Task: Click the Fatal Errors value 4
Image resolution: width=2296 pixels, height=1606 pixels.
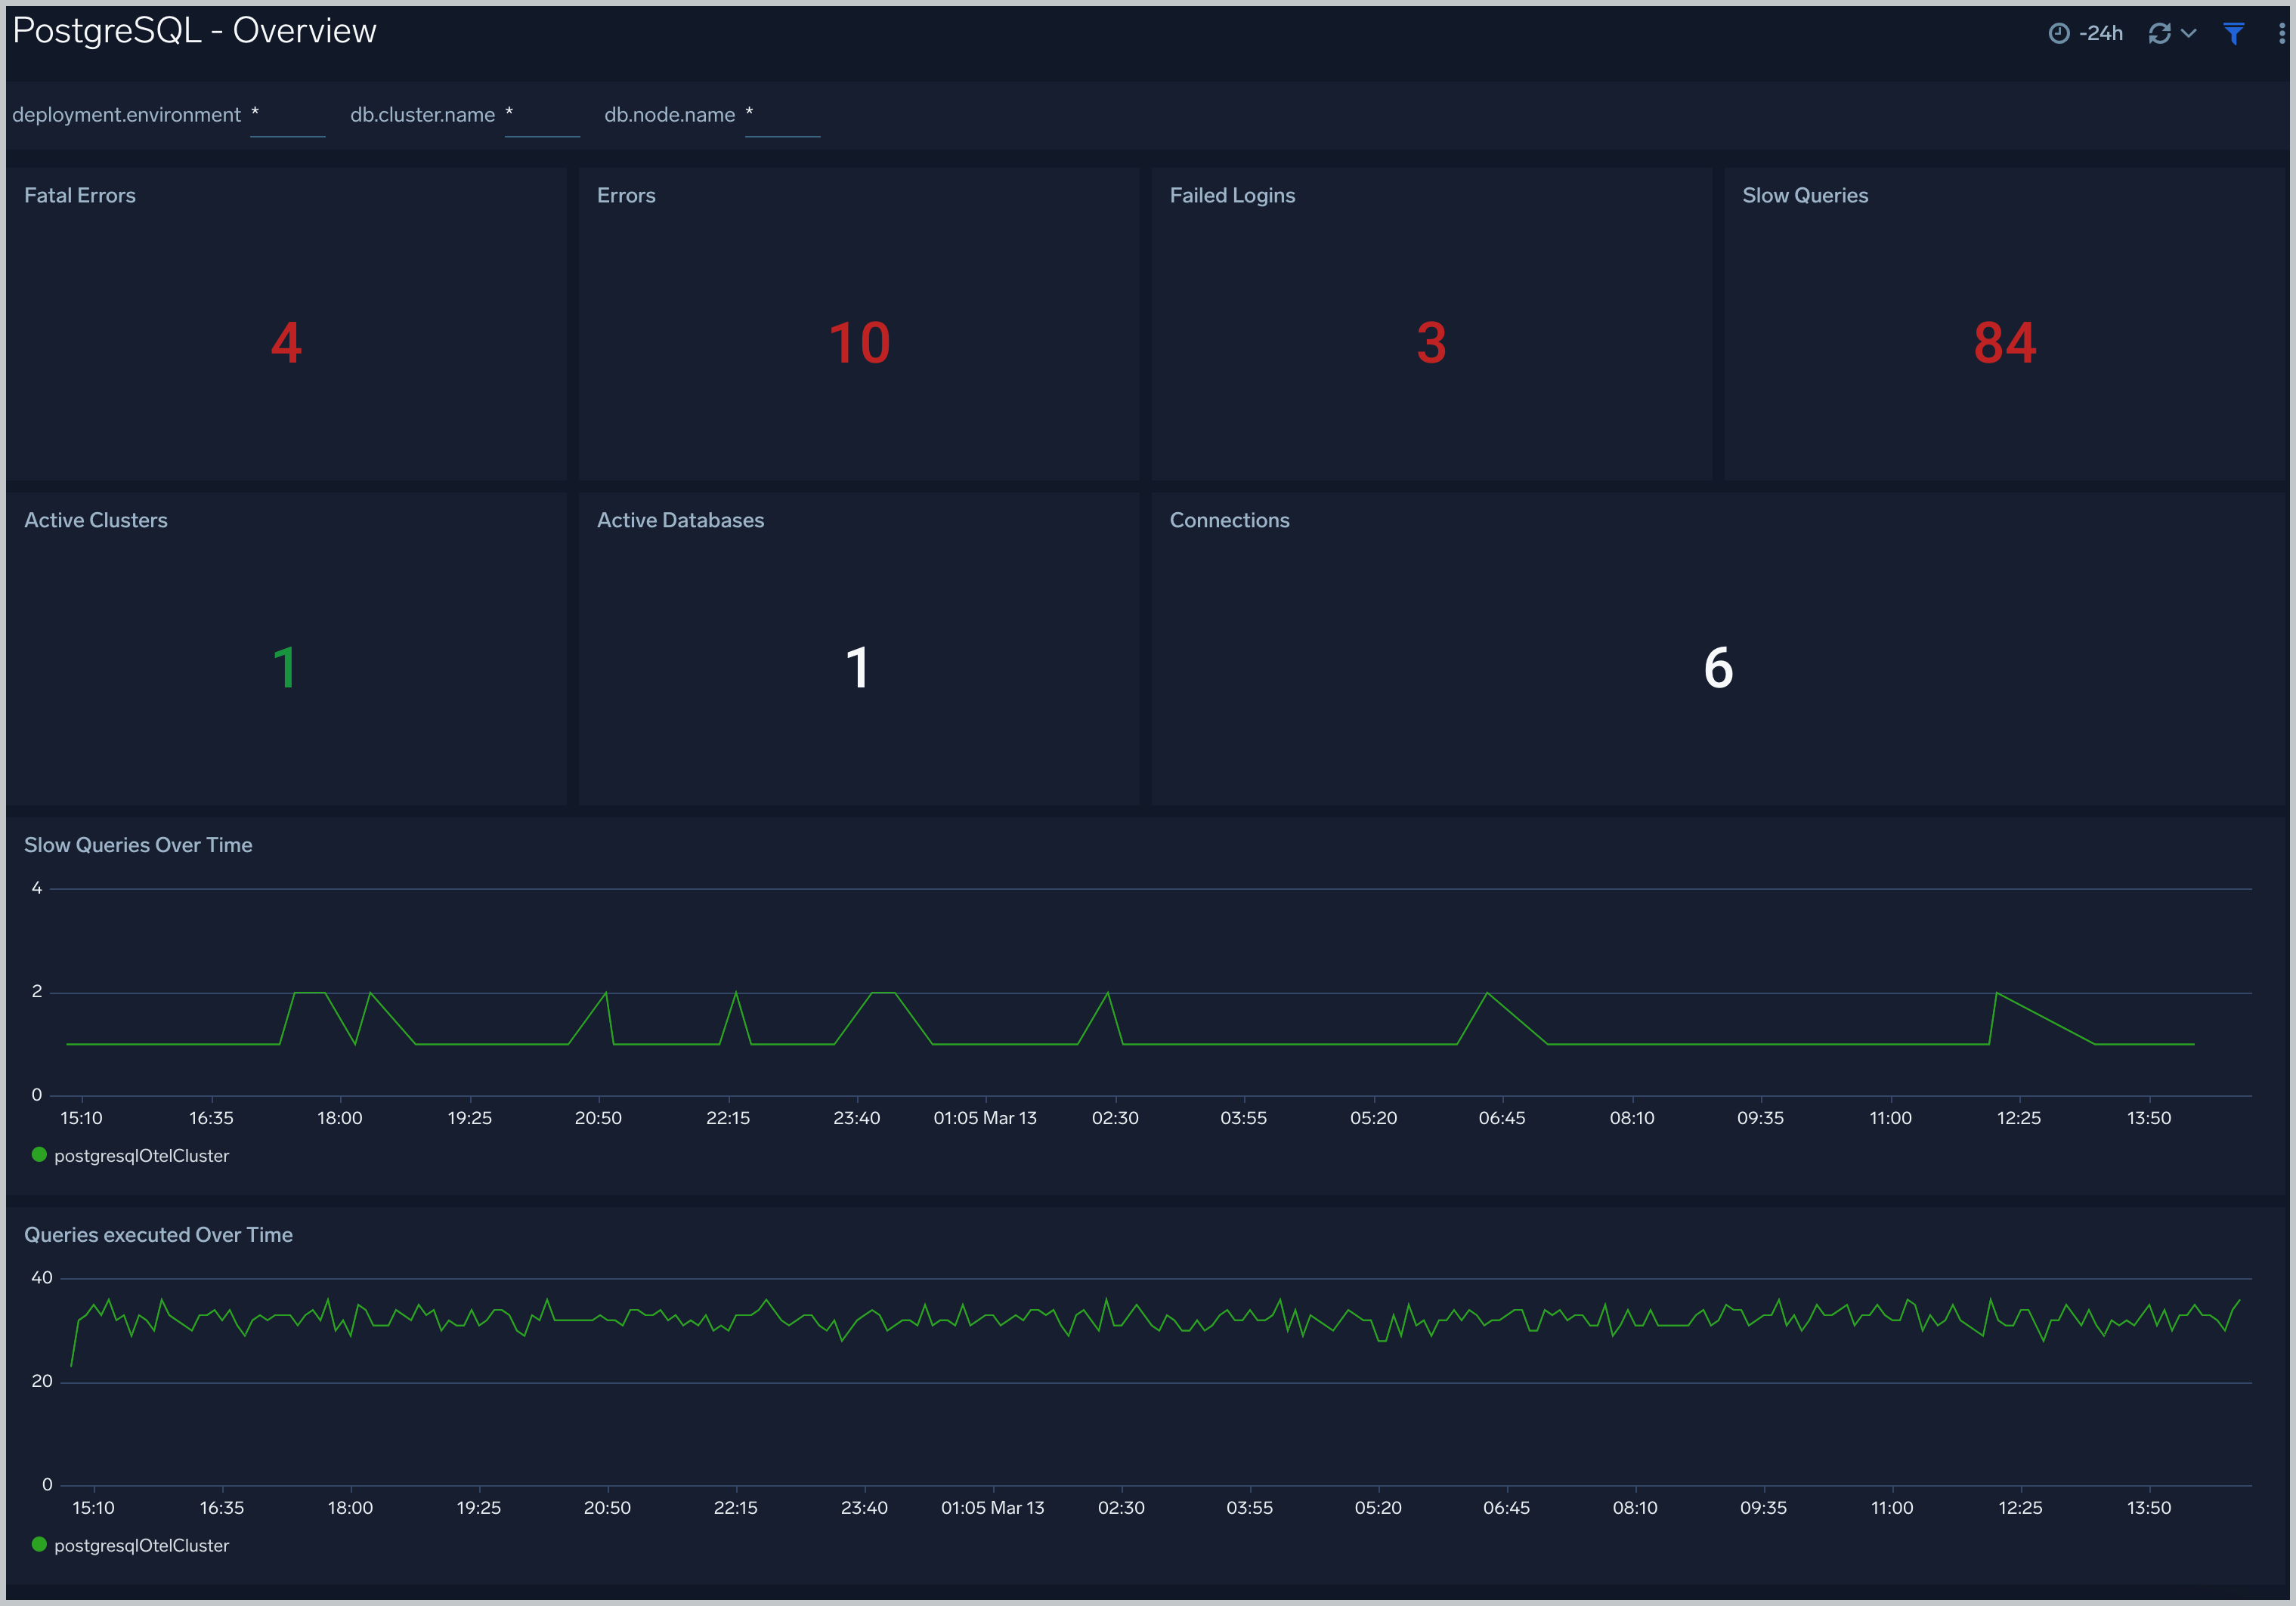Action: click(x=286, y=343)
